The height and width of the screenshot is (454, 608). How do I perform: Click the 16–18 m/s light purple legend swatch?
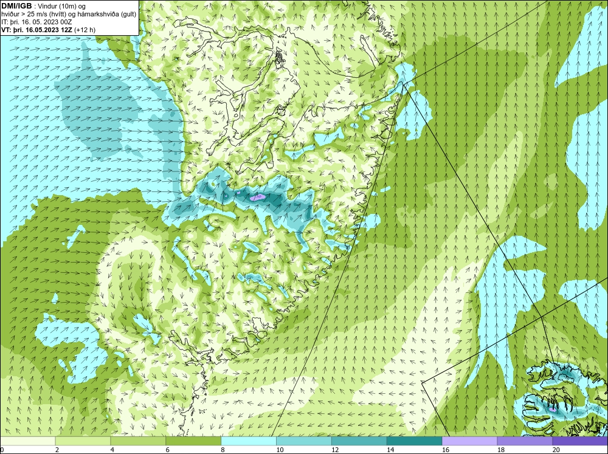(469, 441)
